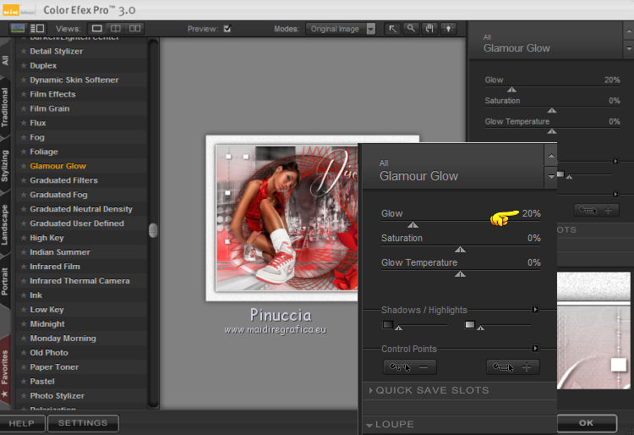Click the dark Shadows swatch icon
The image size is (634, 435).
(387, 324)
